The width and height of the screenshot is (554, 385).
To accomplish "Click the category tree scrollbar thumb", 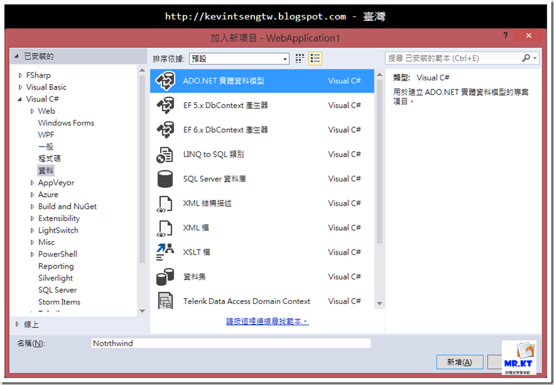I will coord(142,169).
